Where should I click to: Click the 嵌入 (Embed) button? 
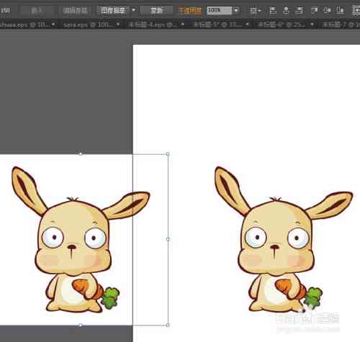[x=37, y=11]
